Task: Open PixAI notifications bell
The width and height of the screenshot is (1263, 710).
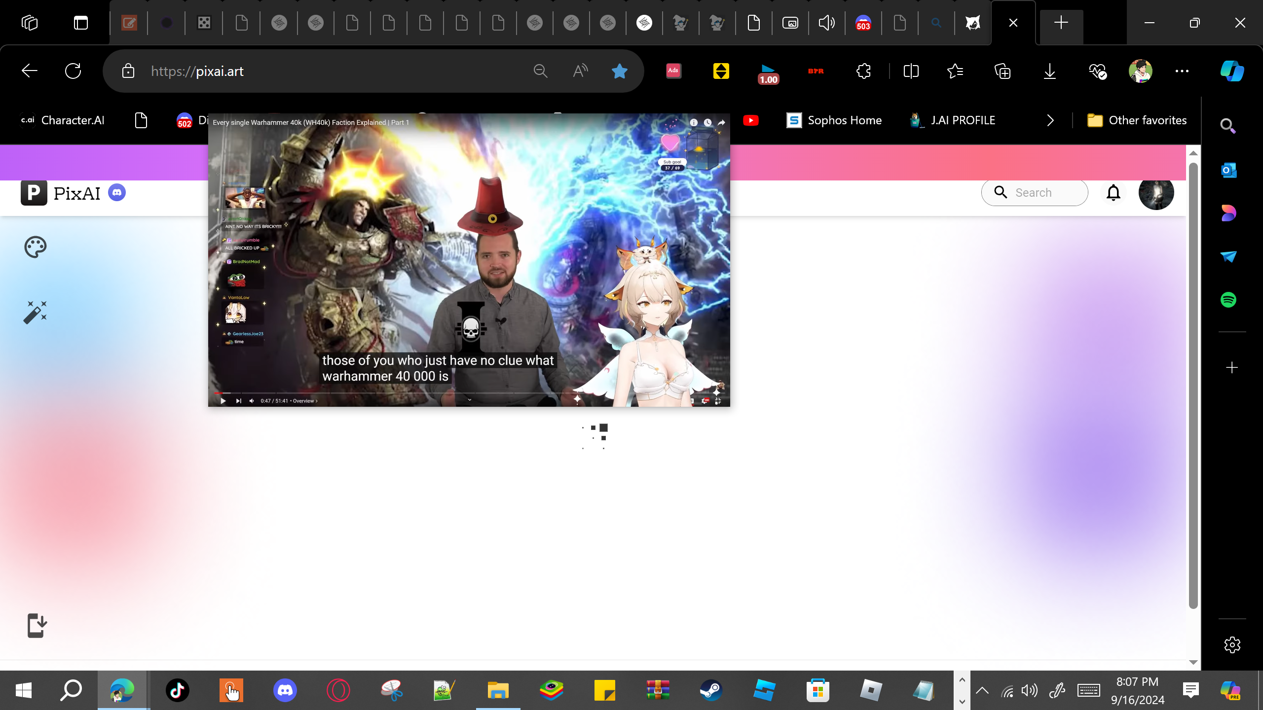Action: (1114, 193)
